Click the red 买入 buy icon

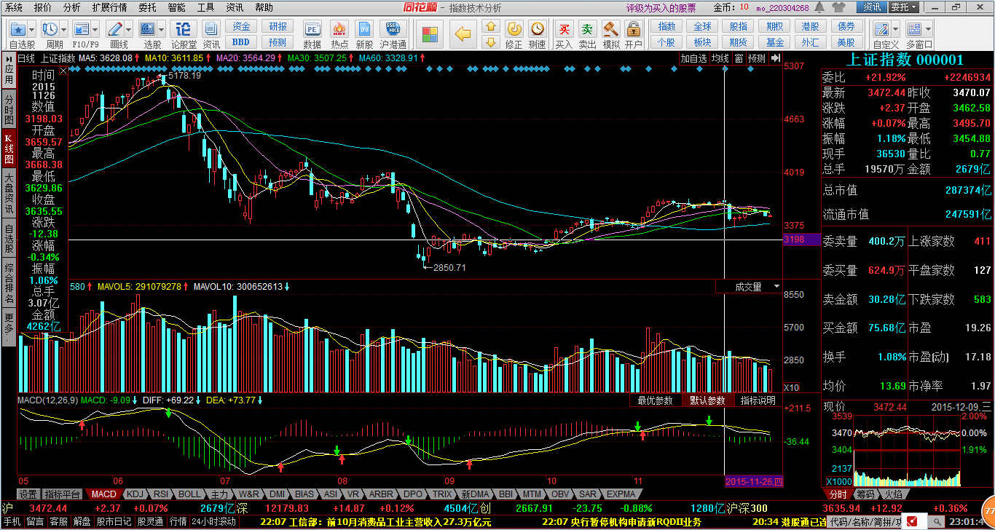pos(564,29)
